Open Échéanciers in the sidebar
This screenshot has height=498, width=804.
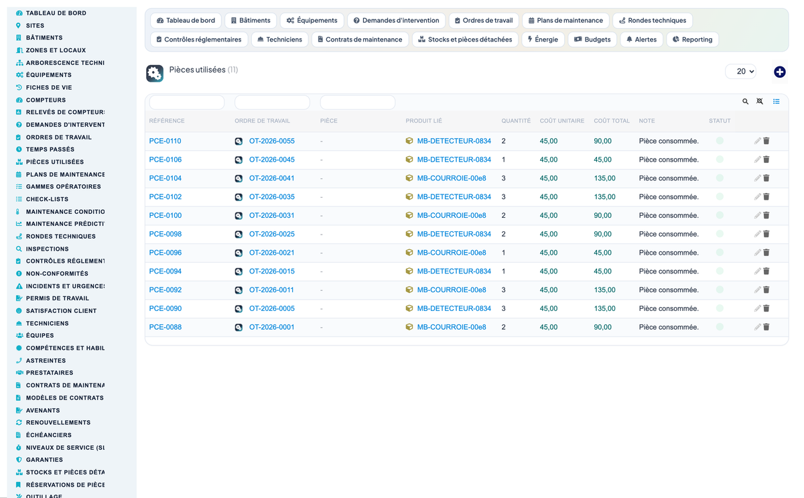pyautogui.click(x=48, y=435)
